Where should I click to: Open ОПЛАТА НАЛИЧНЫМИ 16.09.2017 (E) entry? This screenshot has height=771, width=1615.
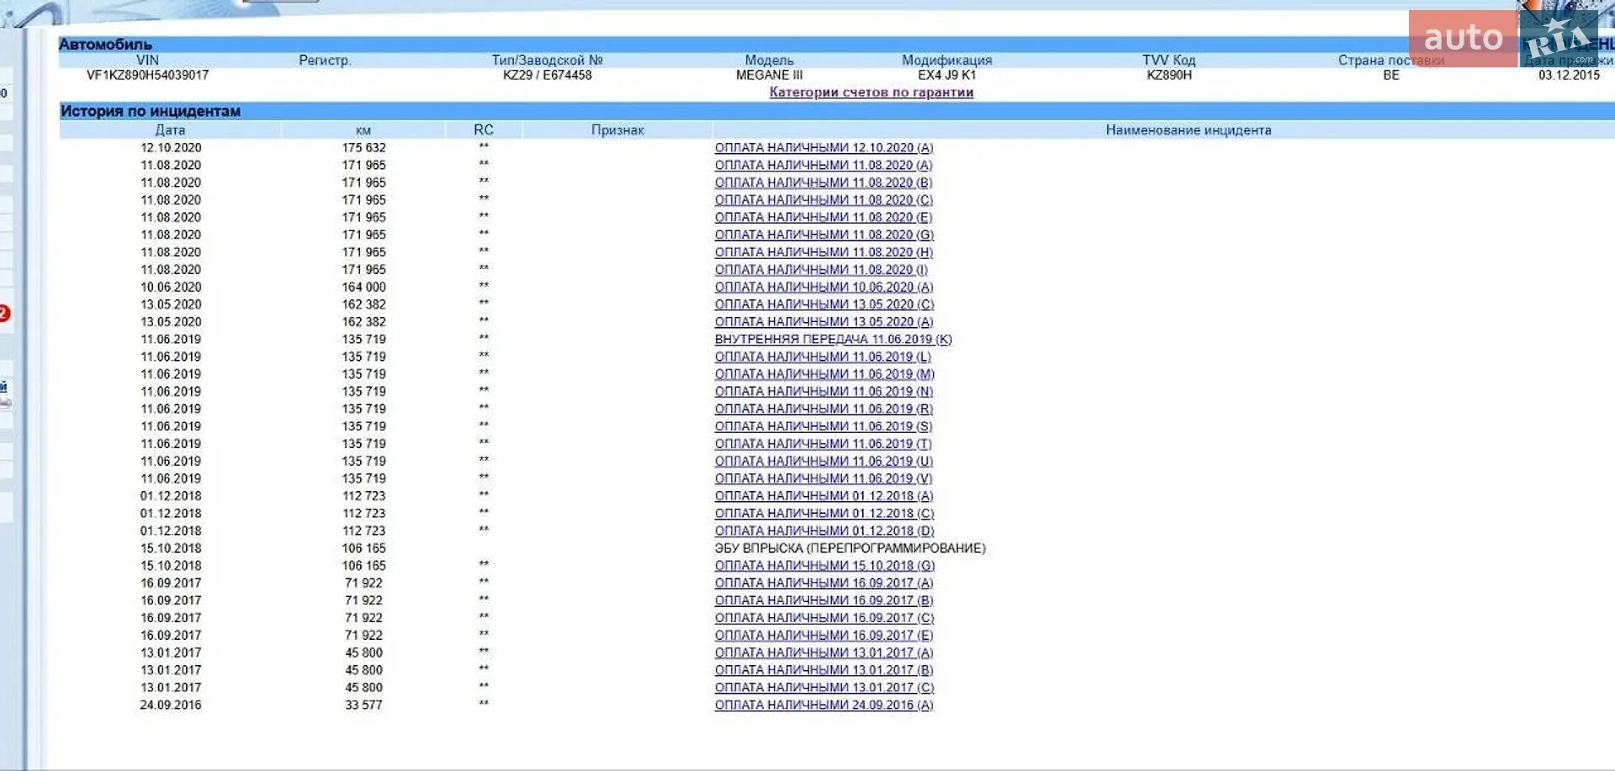pos(823,636)
